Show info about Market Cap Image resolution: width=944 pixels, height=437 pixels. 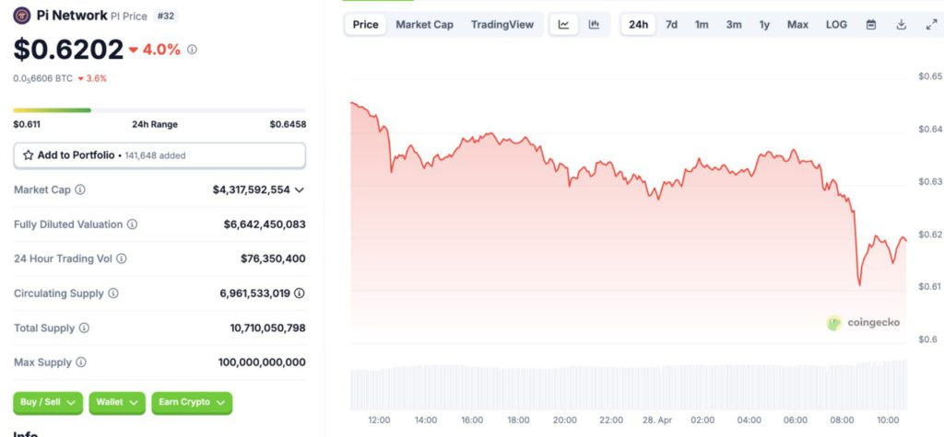(80, 190)
